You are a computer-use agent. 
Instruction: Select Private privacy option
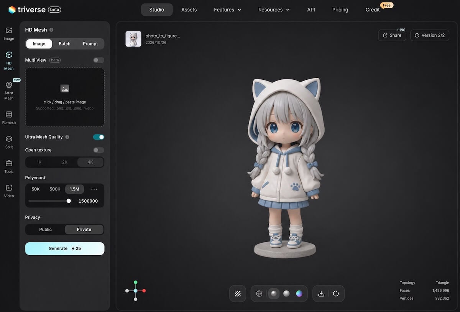pos(84,230)
